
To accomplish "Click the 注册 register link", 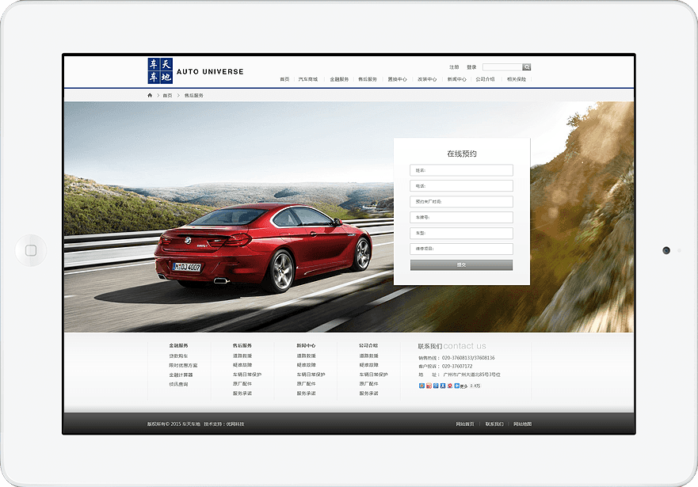I will tap(454, 67).
